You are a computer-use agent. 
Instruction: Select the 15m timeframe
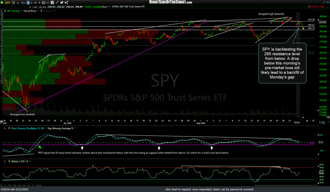coord(23,3)
